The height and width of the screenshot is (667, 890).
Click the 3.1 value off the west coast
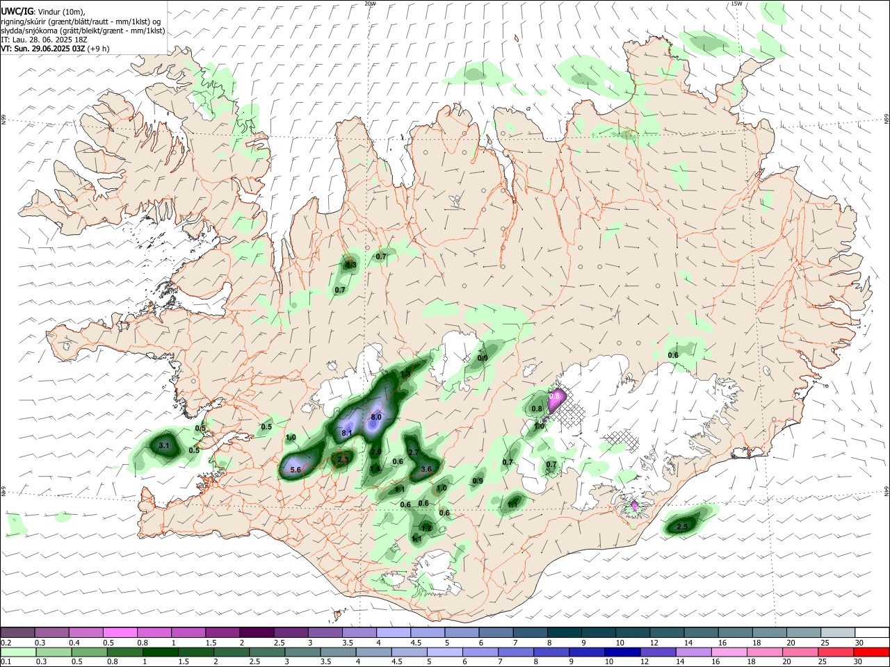[164, 445]
